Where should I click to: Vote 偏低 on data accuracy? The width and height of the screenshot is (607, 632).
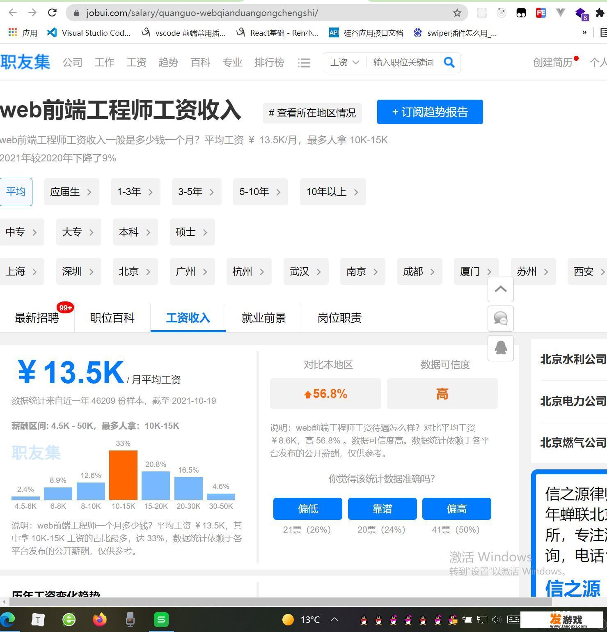tap(308, 509)
